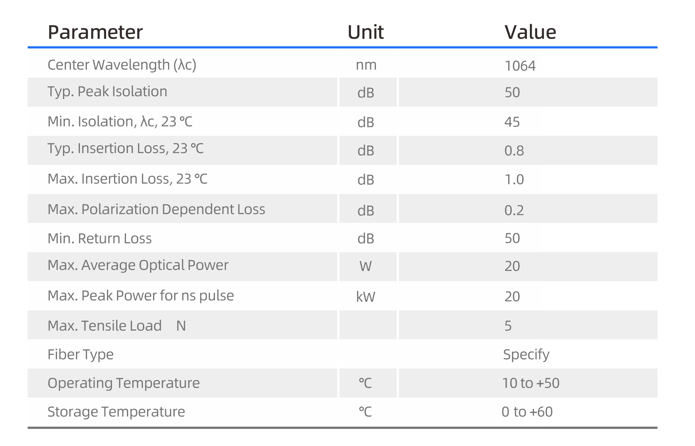Select the Center Wavelength parameter label

point(122,65)
